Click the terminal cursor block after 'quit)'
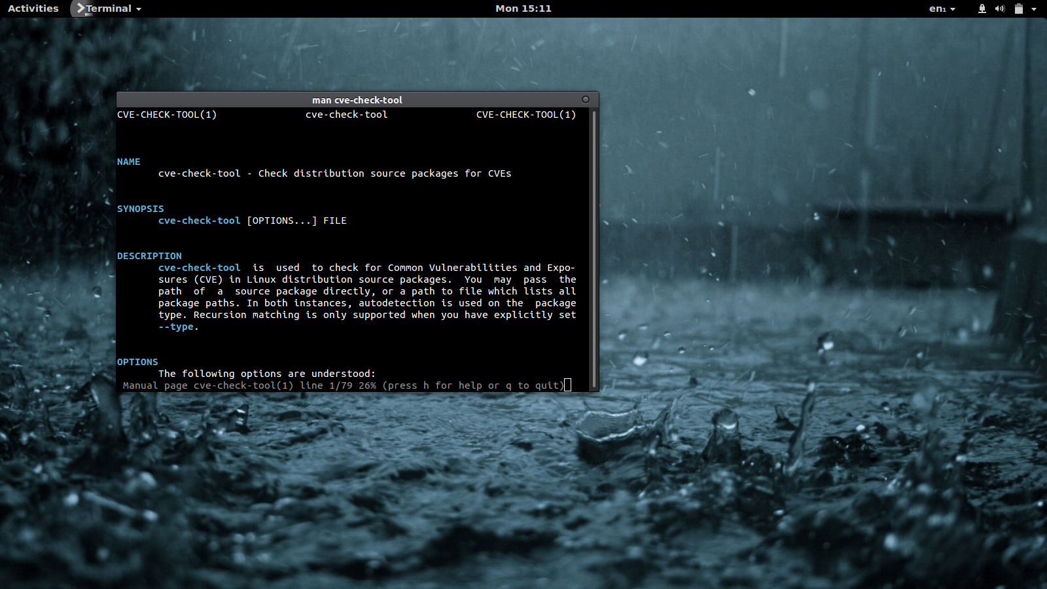 coord(568,385)
